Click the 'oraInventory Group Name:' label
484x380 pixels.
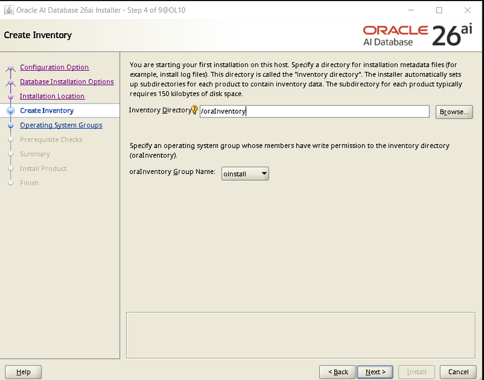click(172, 171)
